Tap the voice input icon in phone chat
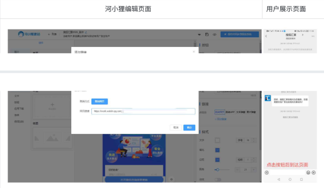324x188 pixels. (267, 173)
